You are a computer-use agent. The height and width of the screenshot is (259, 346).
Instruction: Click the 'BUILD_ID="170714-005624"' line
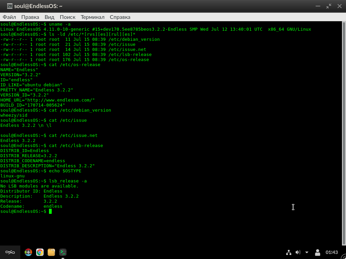point(33,105)
